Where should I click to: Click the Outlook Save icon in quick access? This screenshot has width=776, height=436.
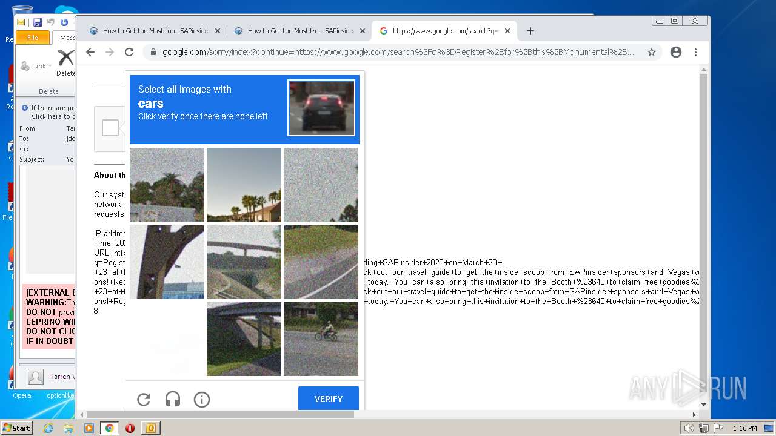[38, 22]
